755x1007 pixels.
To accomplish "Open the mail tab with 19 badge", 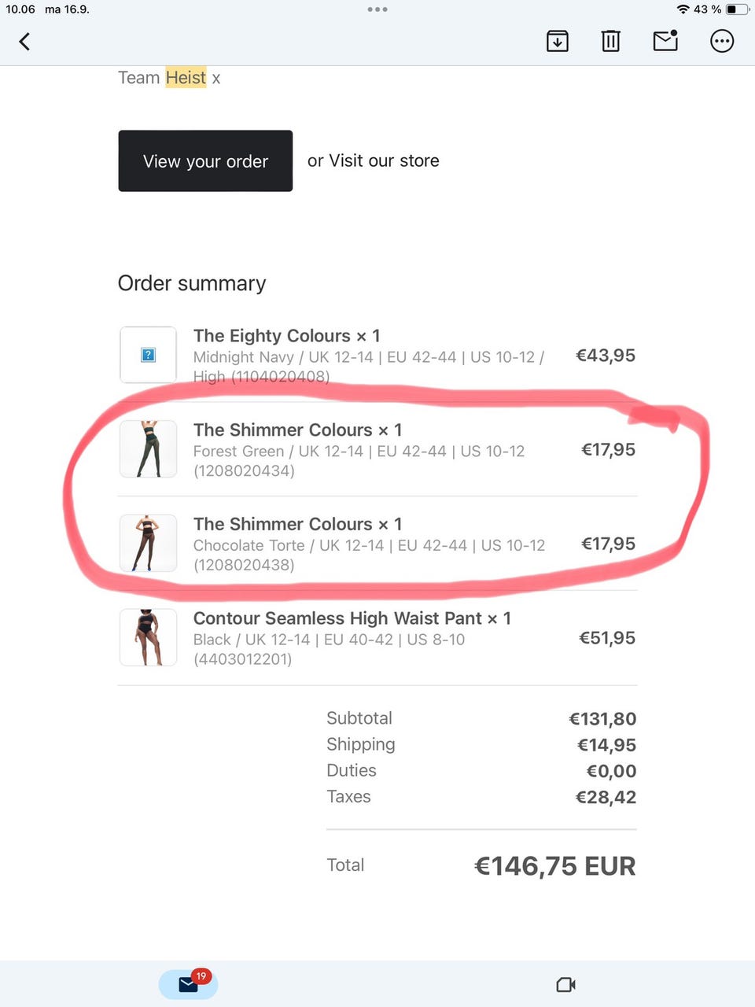I will coord(189,983).
